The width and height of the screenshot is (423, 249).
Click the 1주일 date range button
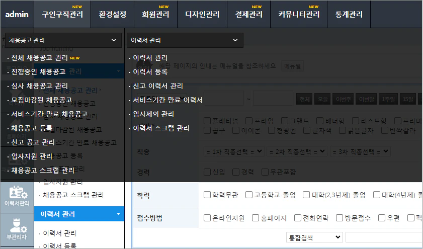pyautogui.click(x=388, y=99)
